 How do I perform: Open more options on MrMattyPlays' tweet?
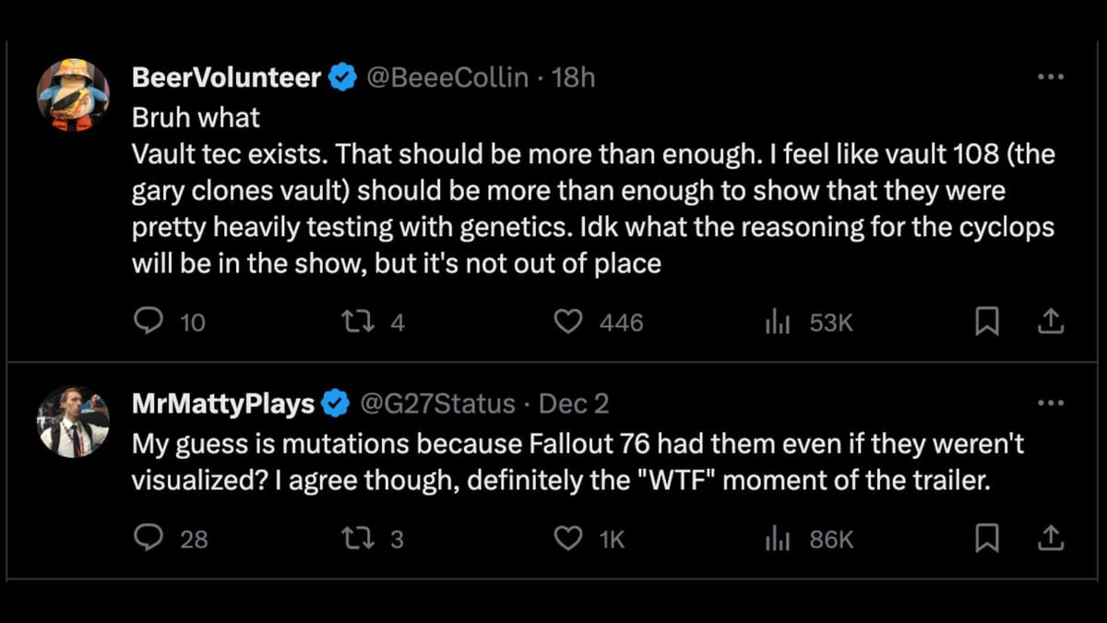point(1051,403)
